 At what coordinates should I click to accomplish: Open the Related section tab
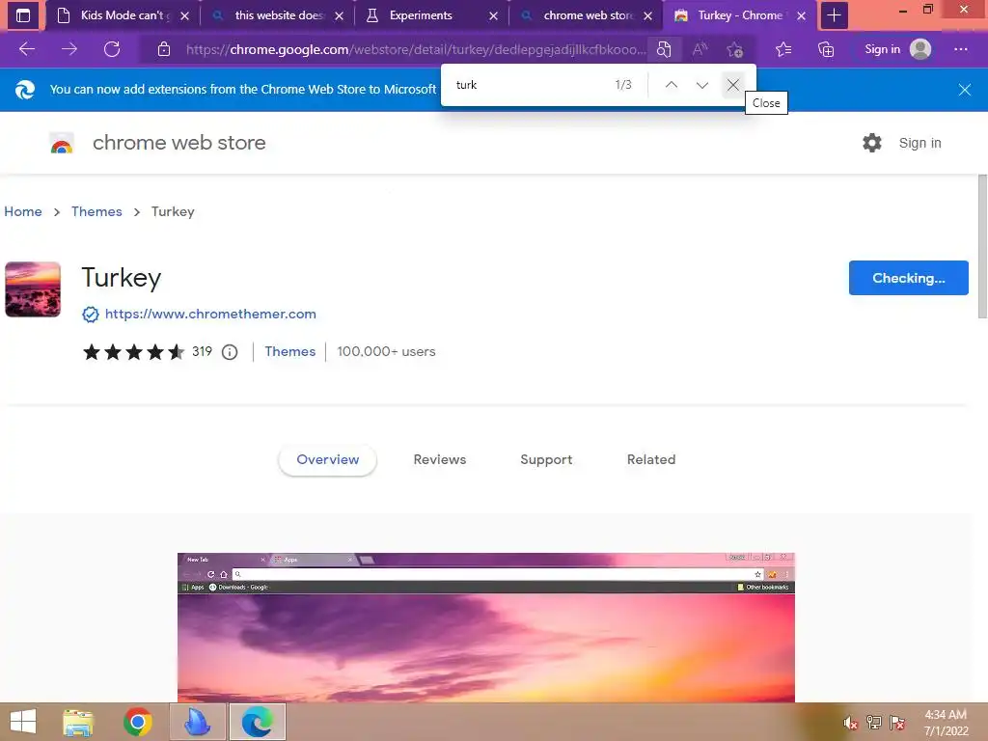(651, 460)
